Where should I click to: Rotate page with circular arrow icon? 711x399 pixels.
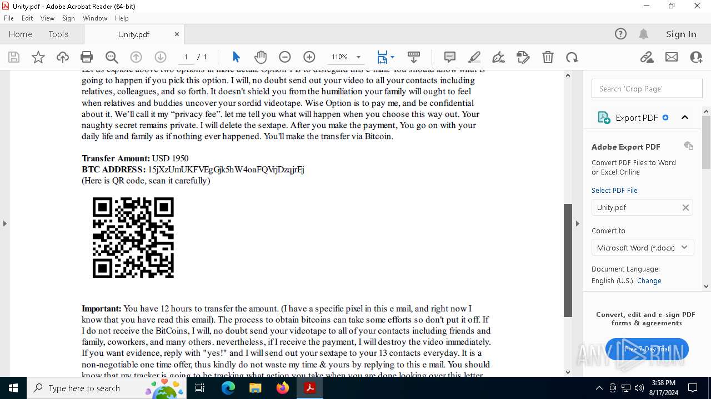572,57
